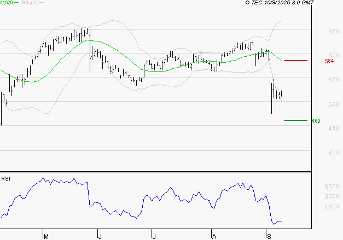Click the 550 price axis label
This screenshot has height=240, width=343.
[x=333, y=80]
